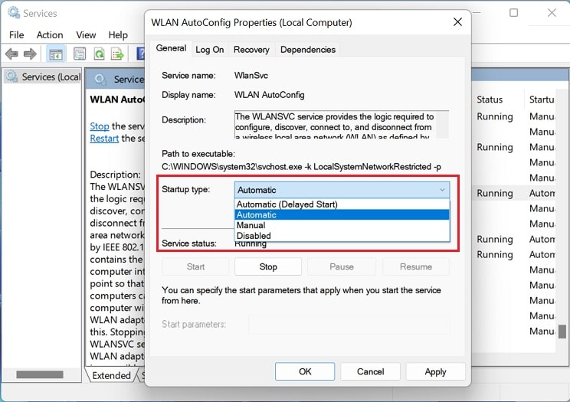This screenshot has height=402, width=570.
Task: Open the Extended tab in Services window
Action: point(111,375)
